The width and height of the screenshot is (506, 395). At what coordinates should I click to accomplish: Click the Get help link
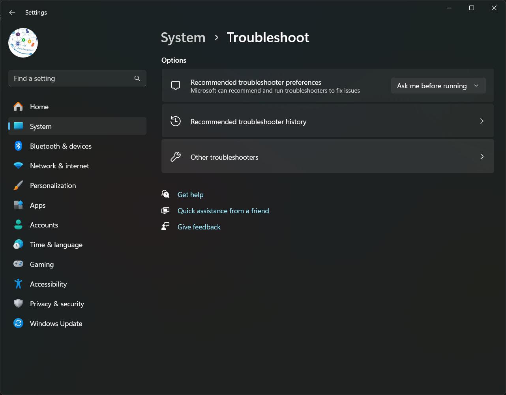coord(191,194)
